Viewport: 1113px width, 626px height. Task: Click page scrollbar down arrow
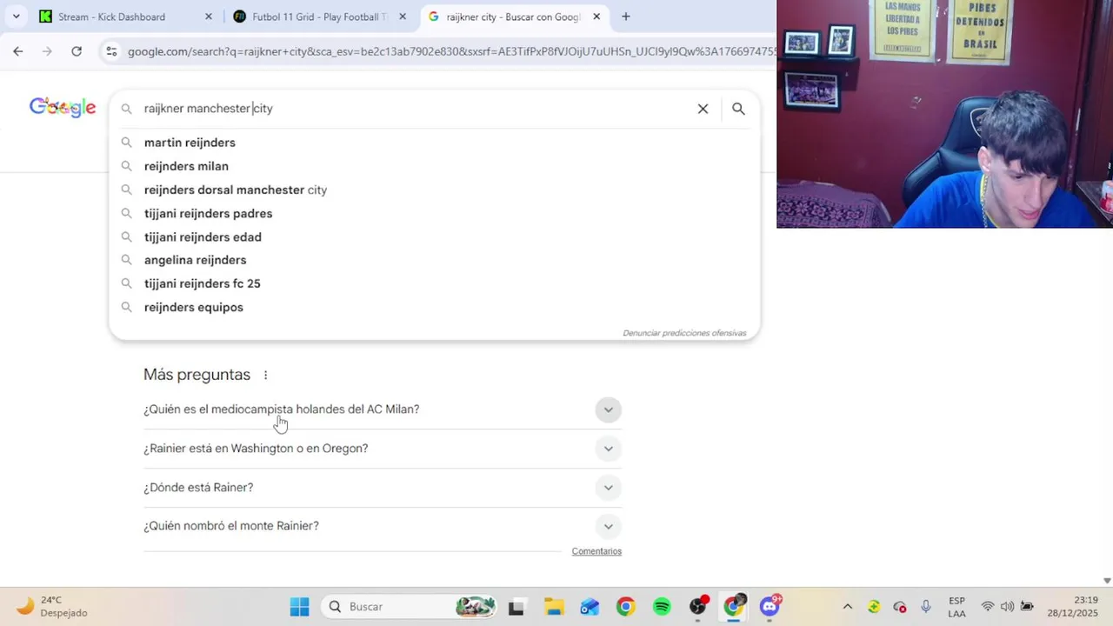pos(1107,581)
